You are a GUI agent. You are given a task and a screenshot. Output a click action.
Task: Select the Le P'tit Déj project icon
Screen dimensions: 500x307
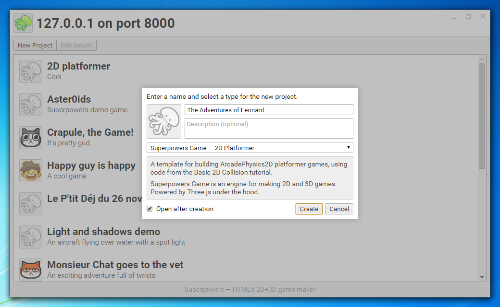pos(31,204)
